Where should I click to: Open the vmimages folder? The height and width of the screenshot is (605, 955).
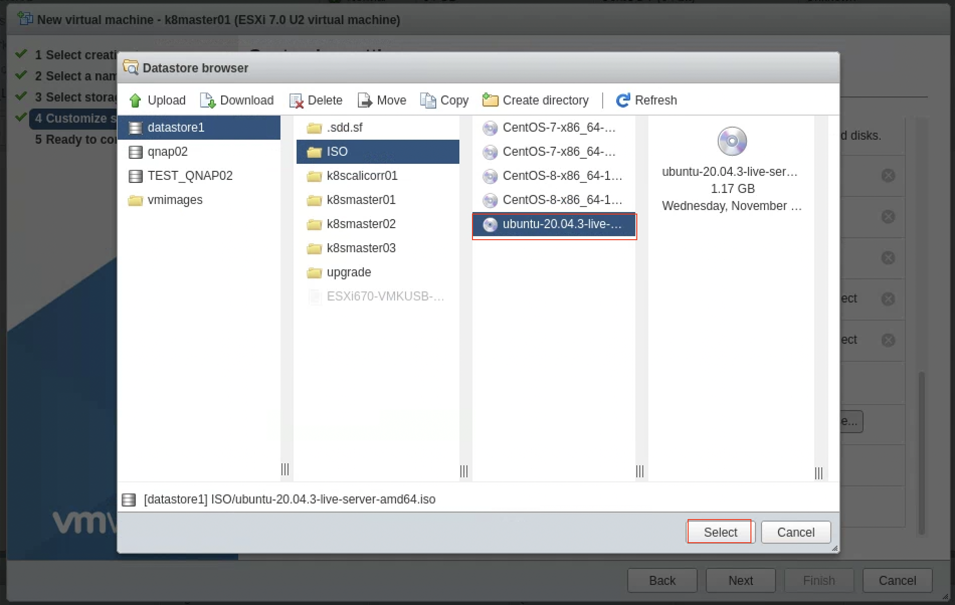coord(199,200)
